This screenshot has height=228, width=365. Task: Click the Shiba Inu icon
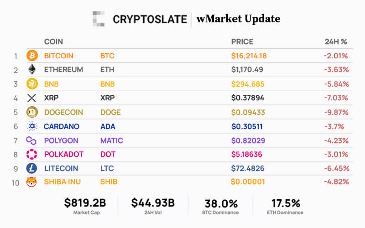pyautogui.click(x=32, y=181)
